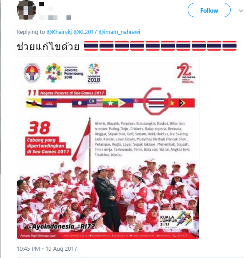The image size is (246, 258).
Task: Open the @Khairykj mention link
Action: (59, 32)
